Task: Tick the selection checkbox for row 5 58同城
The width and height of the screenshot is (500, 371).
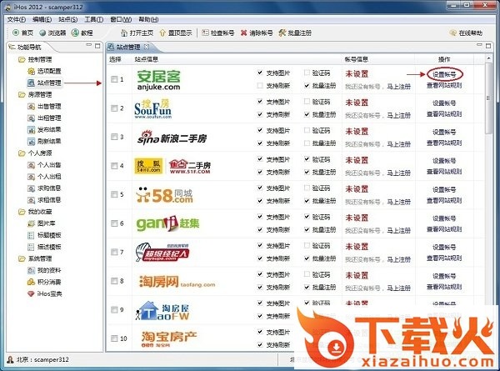Action: pyautogui.click(x=114, y=194)
